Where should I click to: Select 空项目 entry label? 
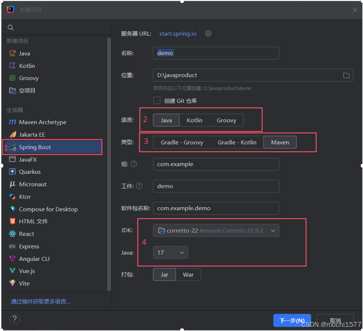[x=27, y=91]
